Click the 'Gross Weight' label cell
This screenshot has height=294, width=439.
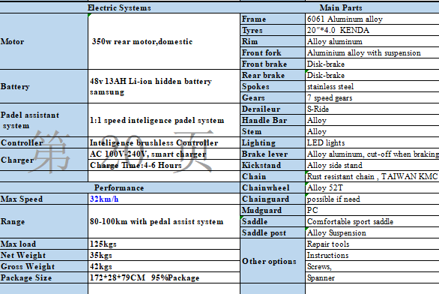43,266
